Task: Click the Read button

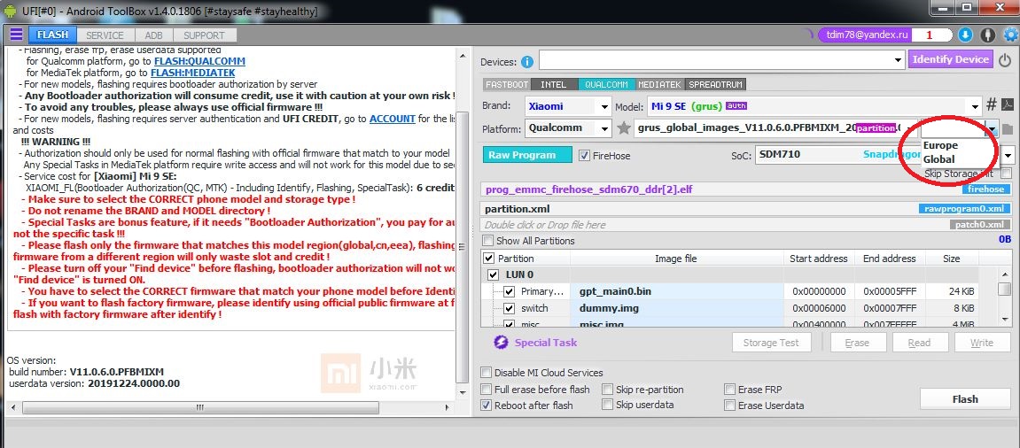Action: [x=919, y=343]
